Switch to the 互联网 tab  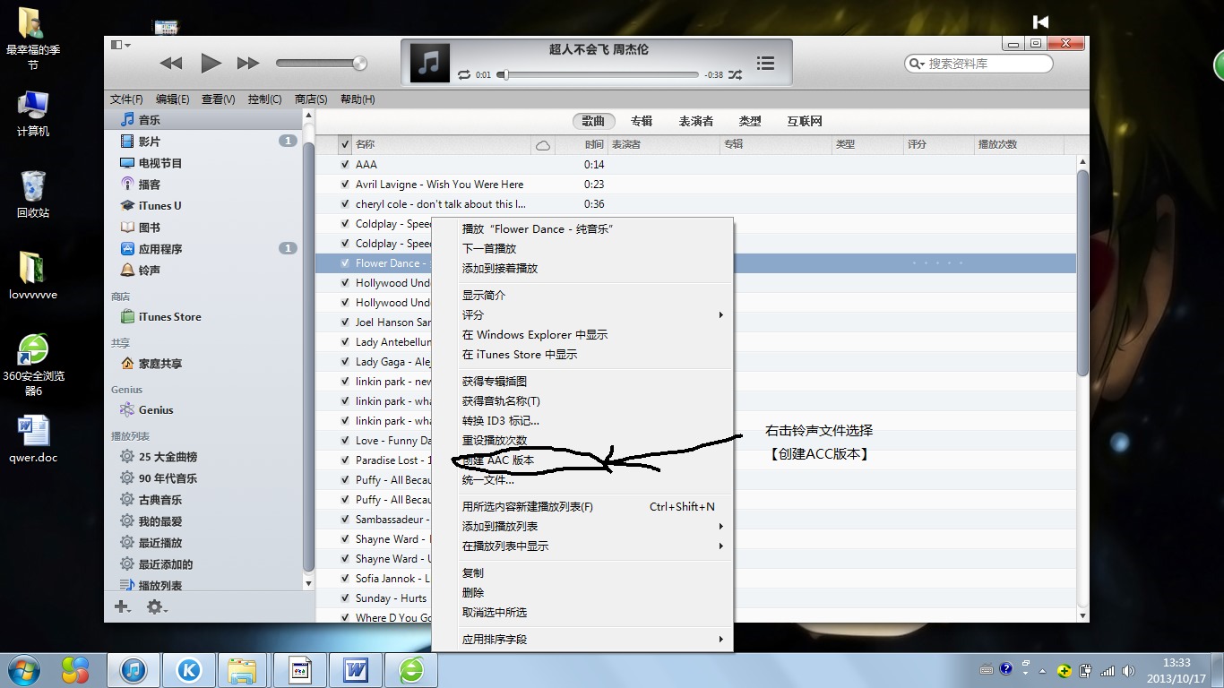point(805,122)
